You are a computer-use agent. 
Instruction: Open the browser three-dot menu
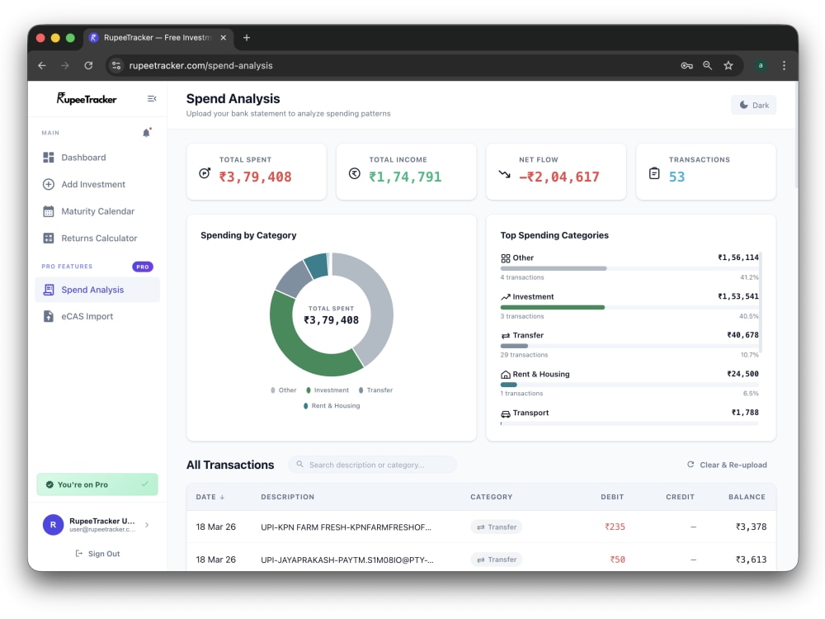tap(784, 65)
